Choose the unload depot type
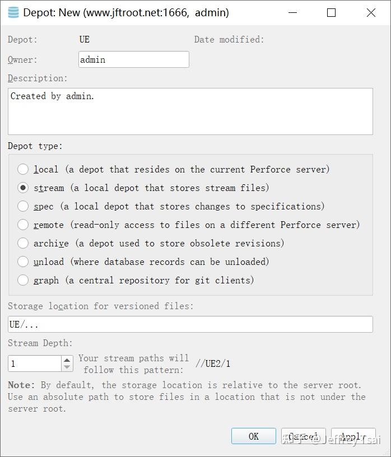Image resolution: width=391 pixels, height=457 pixels. (23, 262)
